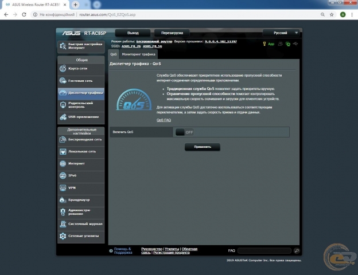Click the VPN monitor icon

[x=63, y=188]
